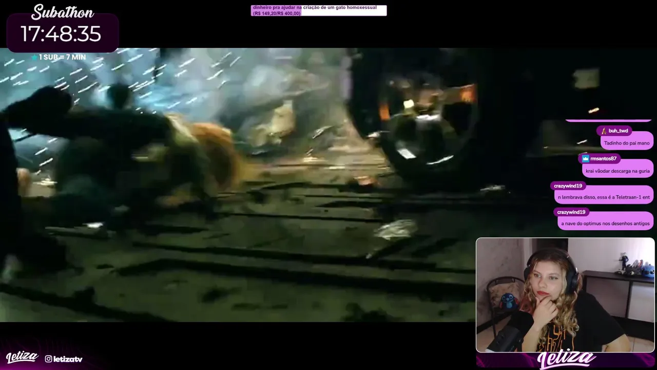Click chat message 'krai vãodar descarga na guria'
The image size is (657, 370).
[x=617, y=171]
